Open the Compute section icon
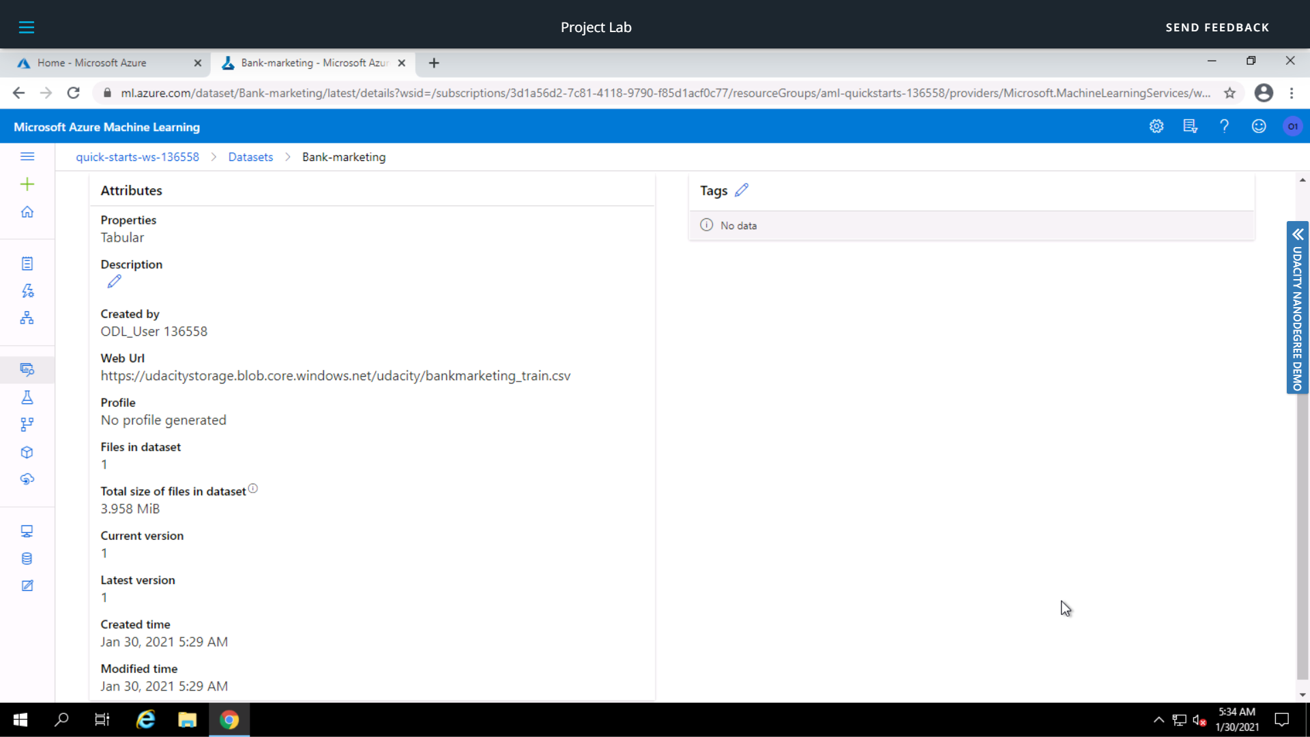The height and width of the screenshot is (737, 1310). click(27, 531)
